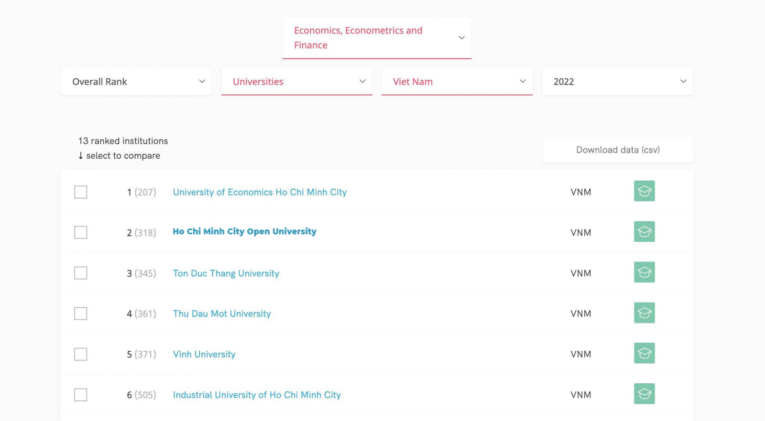
Task: Open the Ton Duc Thang University link
Action: pyautogui.click(x=226, y=273)
